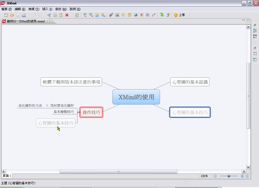
Task: Collapse the 為何要美化圖形 branch toggle
Action: click(x=47, y=105)
